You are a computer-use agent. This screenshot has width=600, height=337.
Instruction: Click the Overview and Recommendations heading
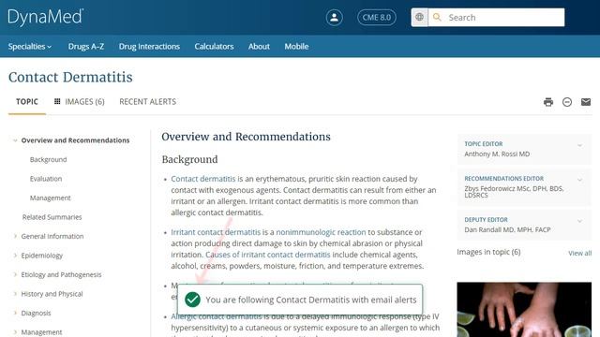[x=246, y=137]
